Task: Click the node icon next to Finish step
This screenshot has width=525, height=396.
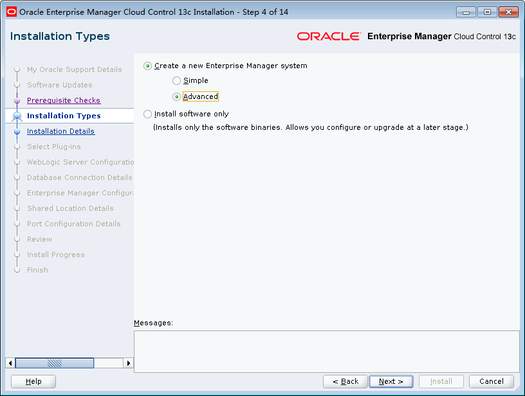Action: coord(17,270)
